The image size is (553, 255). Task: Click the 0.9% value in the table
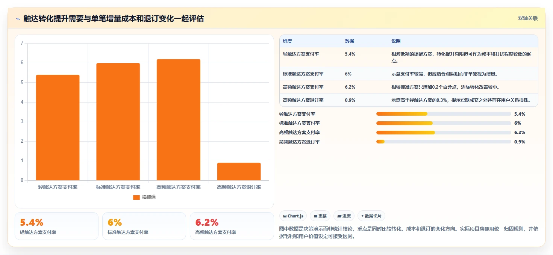[x=350, y=100]
